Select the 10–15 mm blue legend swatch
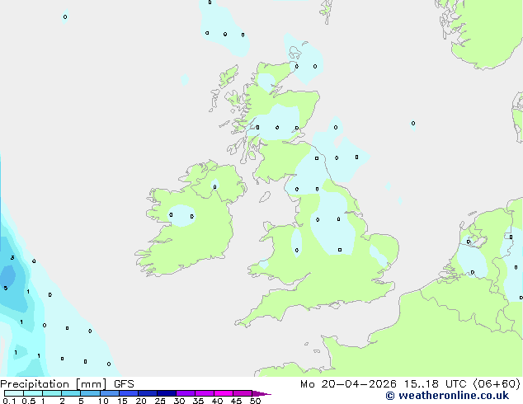The width and height of the screenshot is (523, 404). 110,393
